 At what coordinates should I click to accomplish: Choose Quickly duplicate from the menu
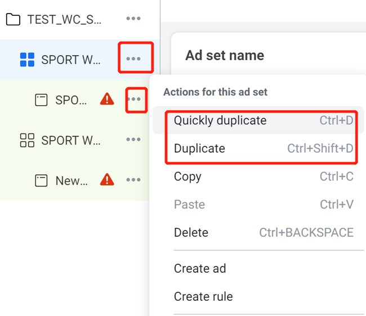click(x=220, y=120)
